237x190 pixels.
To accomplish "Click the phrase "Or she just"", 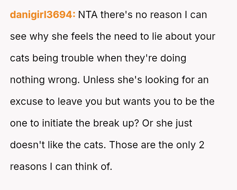I will point(167,123).
